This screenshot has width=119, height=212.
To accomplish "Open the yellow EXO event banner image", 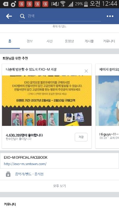I will (x=47, y=101).
